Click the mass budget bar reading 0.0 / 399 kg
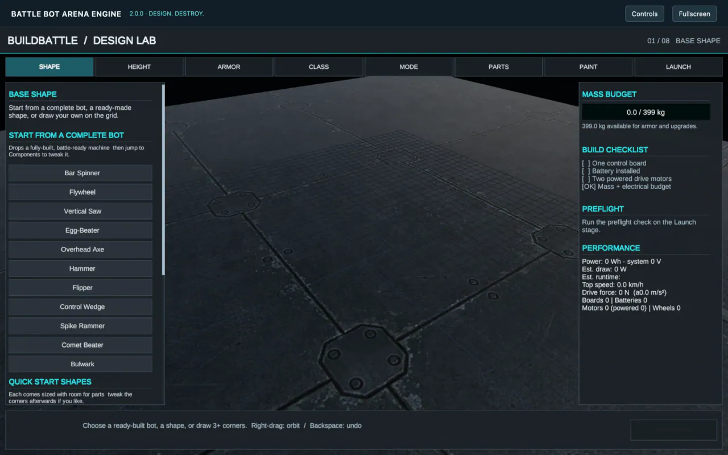The image size is (728, 455). tap(646, 112)
